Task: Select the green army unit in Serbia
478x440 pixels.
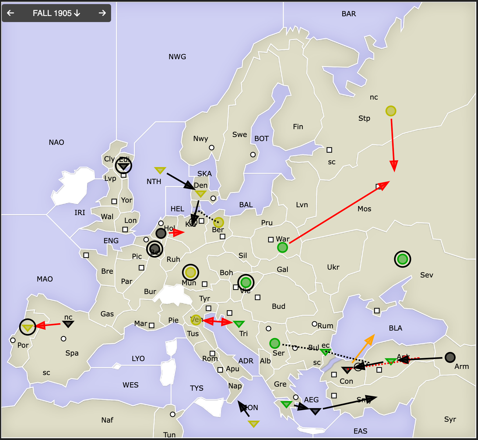Action: pyautogui.click(x=274, y=343)
